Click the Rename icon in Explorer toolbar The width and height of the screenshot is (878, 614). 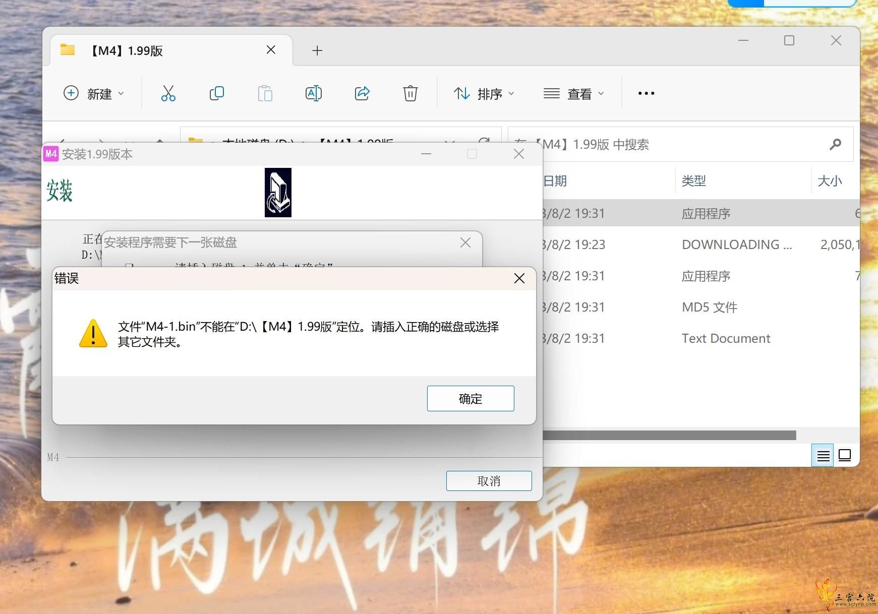point(314,93)
